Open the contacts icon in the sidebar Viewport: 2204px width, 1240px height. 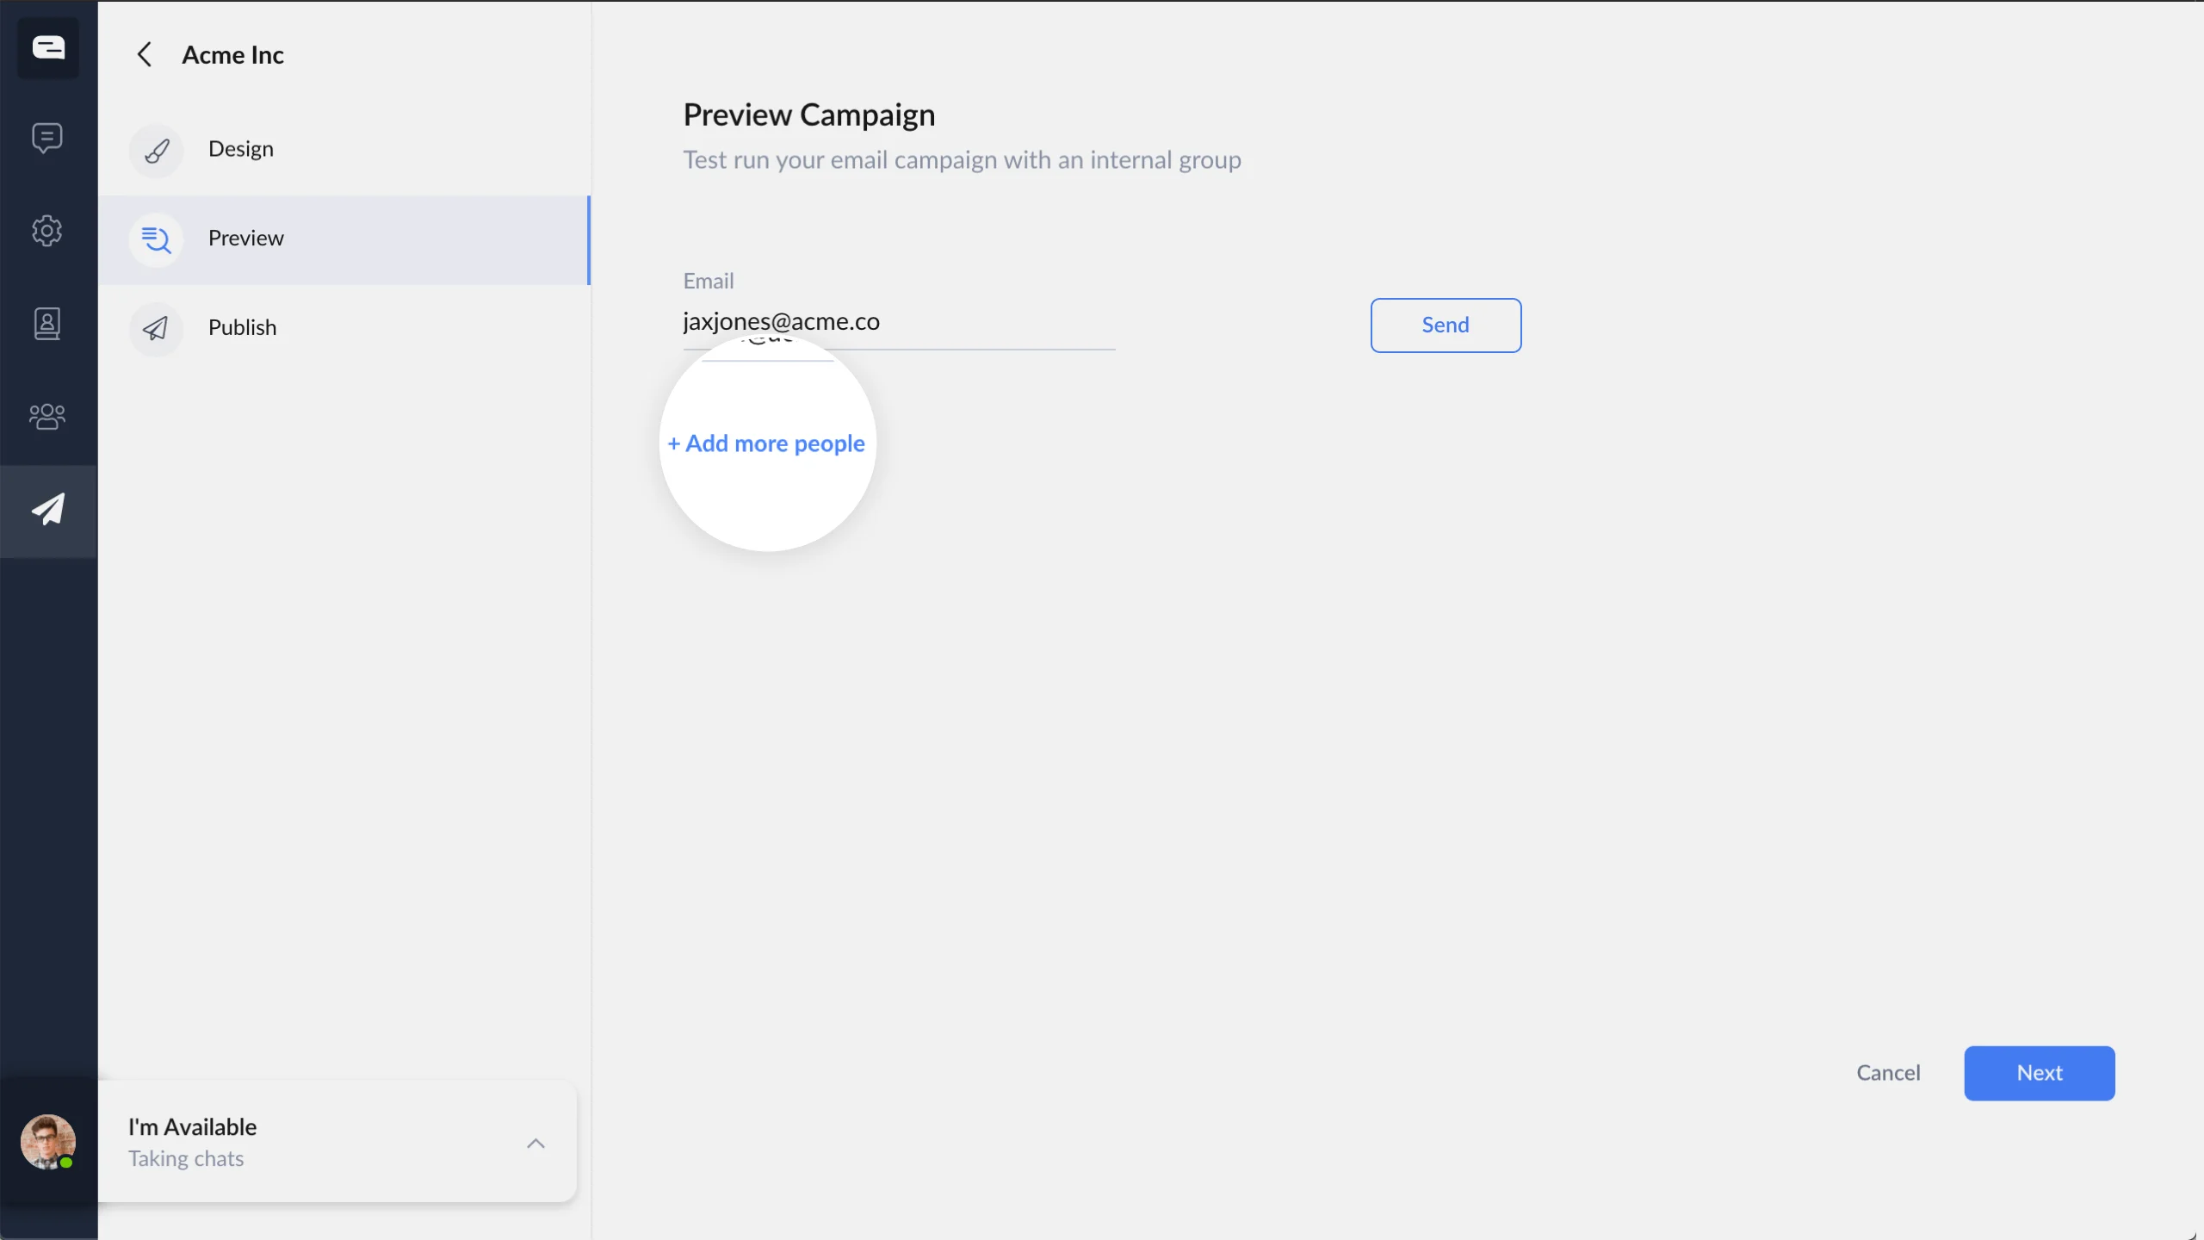(47, 324)
